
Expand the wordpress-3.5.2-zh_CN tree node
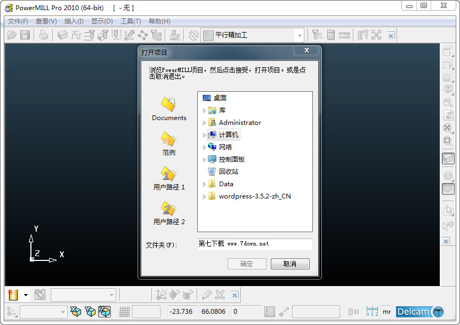(204, 197)
